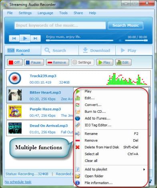Open the No schedule task link

pos(18,182)
